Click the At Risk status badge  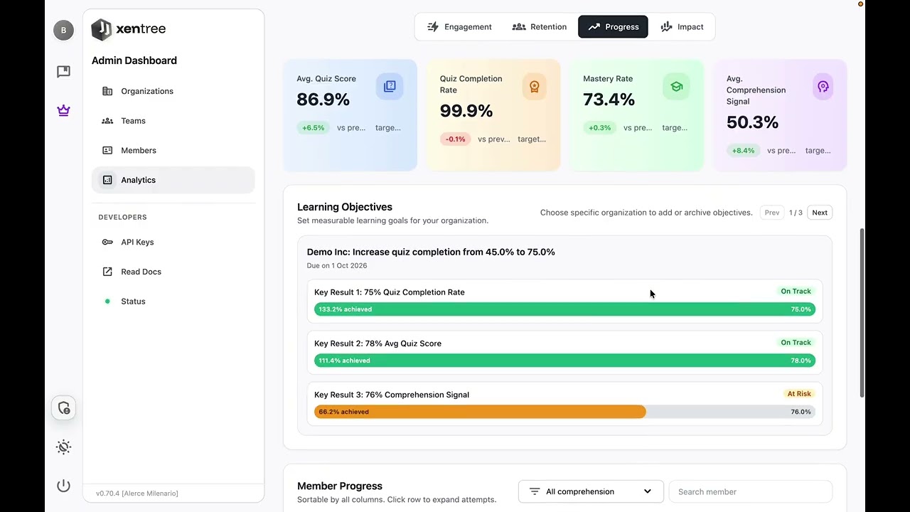point(799,394)
